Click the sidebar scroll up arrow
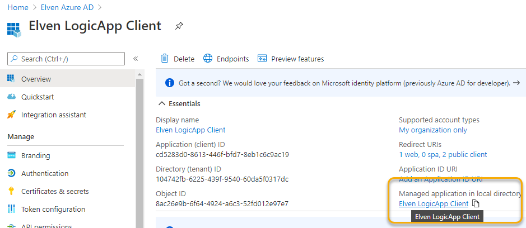526x228 pixels. pos(139,74)
